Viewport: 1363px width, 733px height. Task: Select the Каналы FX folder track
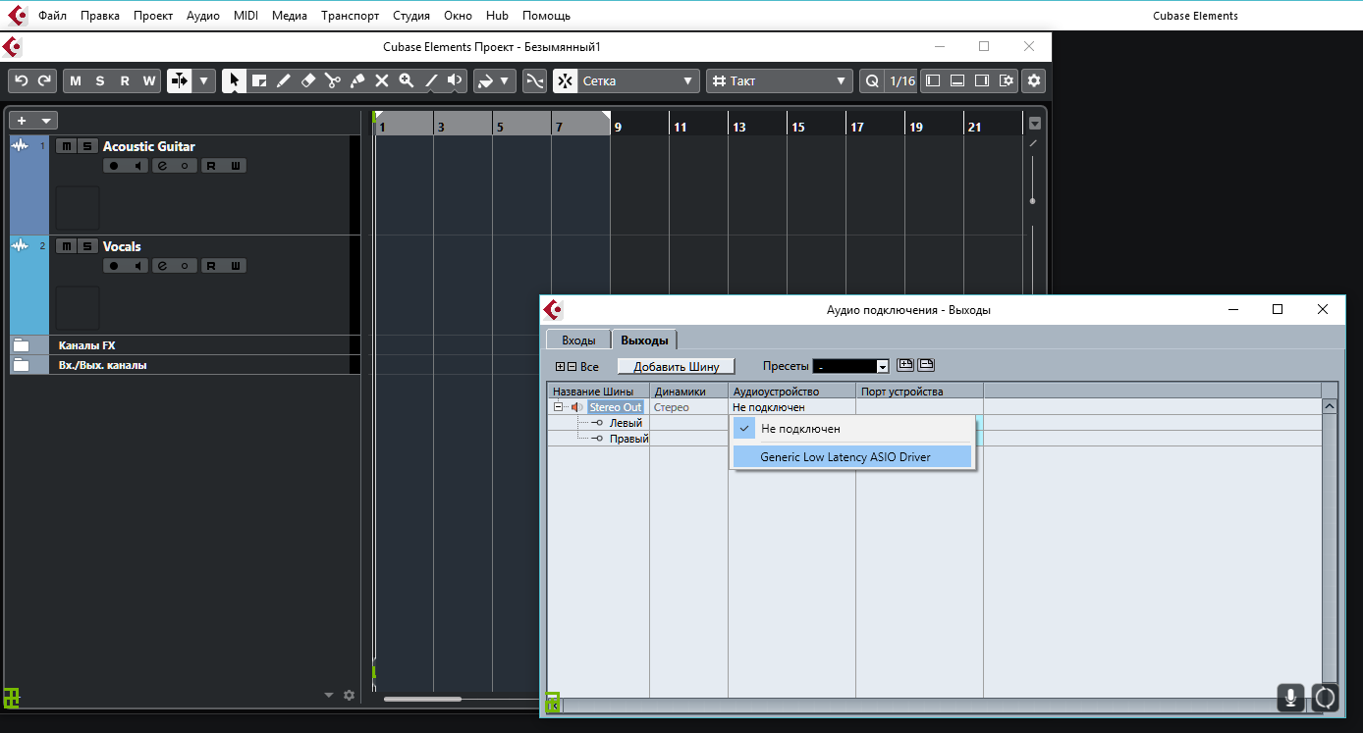185,345
